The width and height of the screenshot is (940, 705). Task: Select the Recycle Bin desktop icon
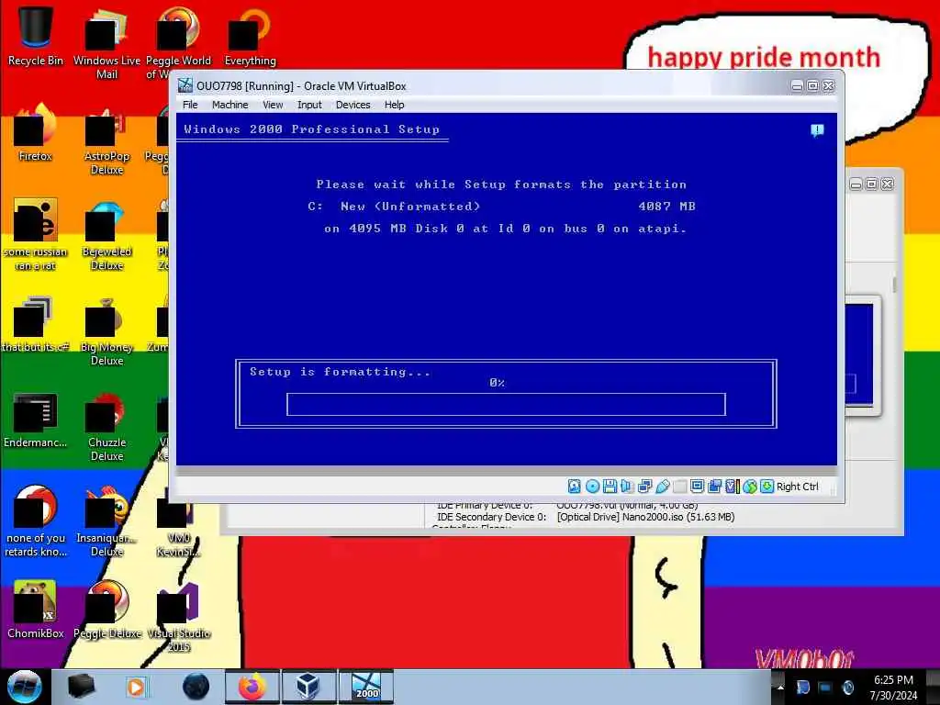(36, 36)
